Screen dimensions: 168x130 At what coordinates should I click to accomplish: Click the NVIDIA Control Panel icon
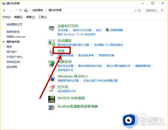(x=51, y=99)
